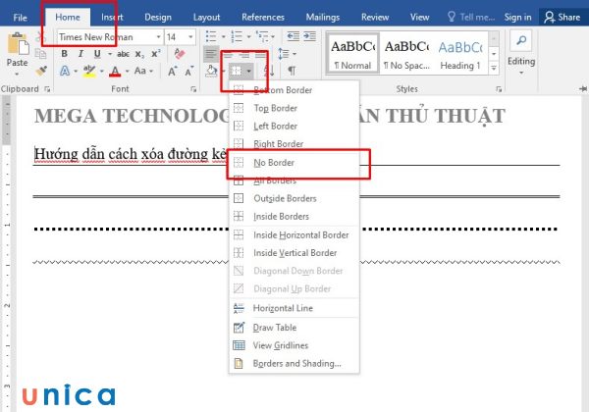Click Shrink Font size icon

click(x=188, y=71)
